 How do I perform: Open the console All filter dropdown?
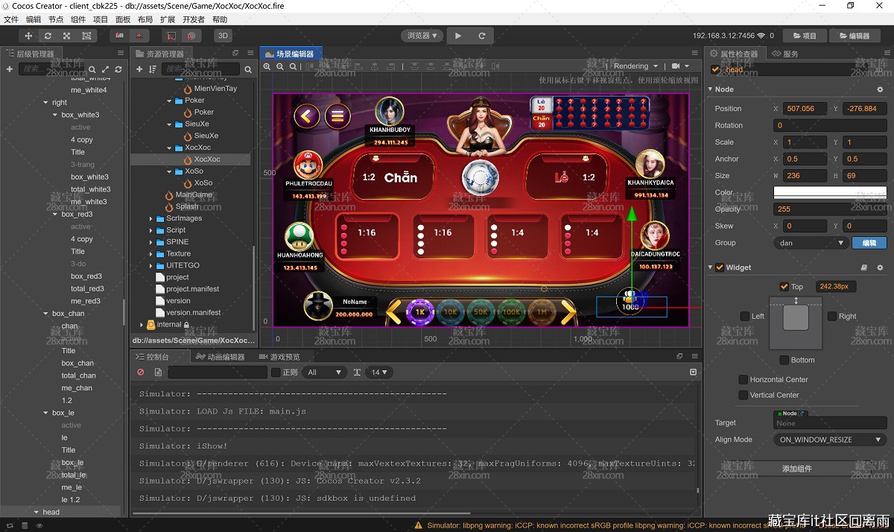click(x=324, y=372)
